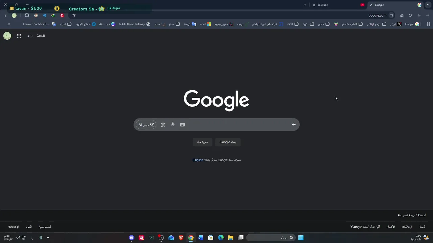Start voice search with microphone icon
Screen dimensions: 433x243
tap(173, 125)
